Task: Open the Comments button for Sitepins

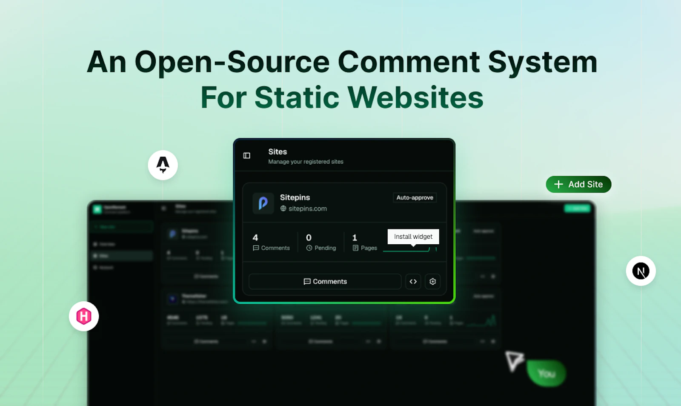Action: [325, 282]
